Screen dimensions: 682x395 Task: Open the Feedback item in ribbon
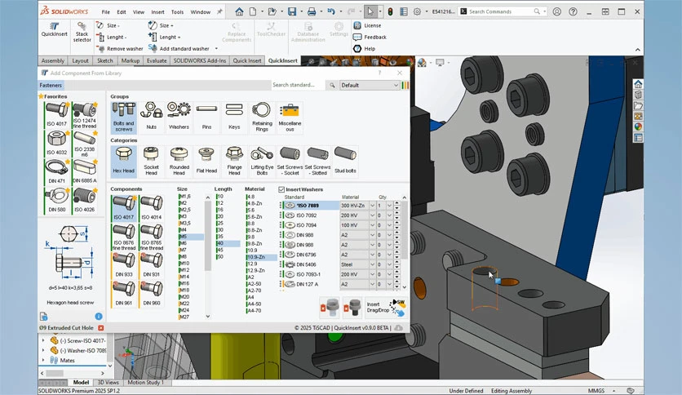[370, 38]
